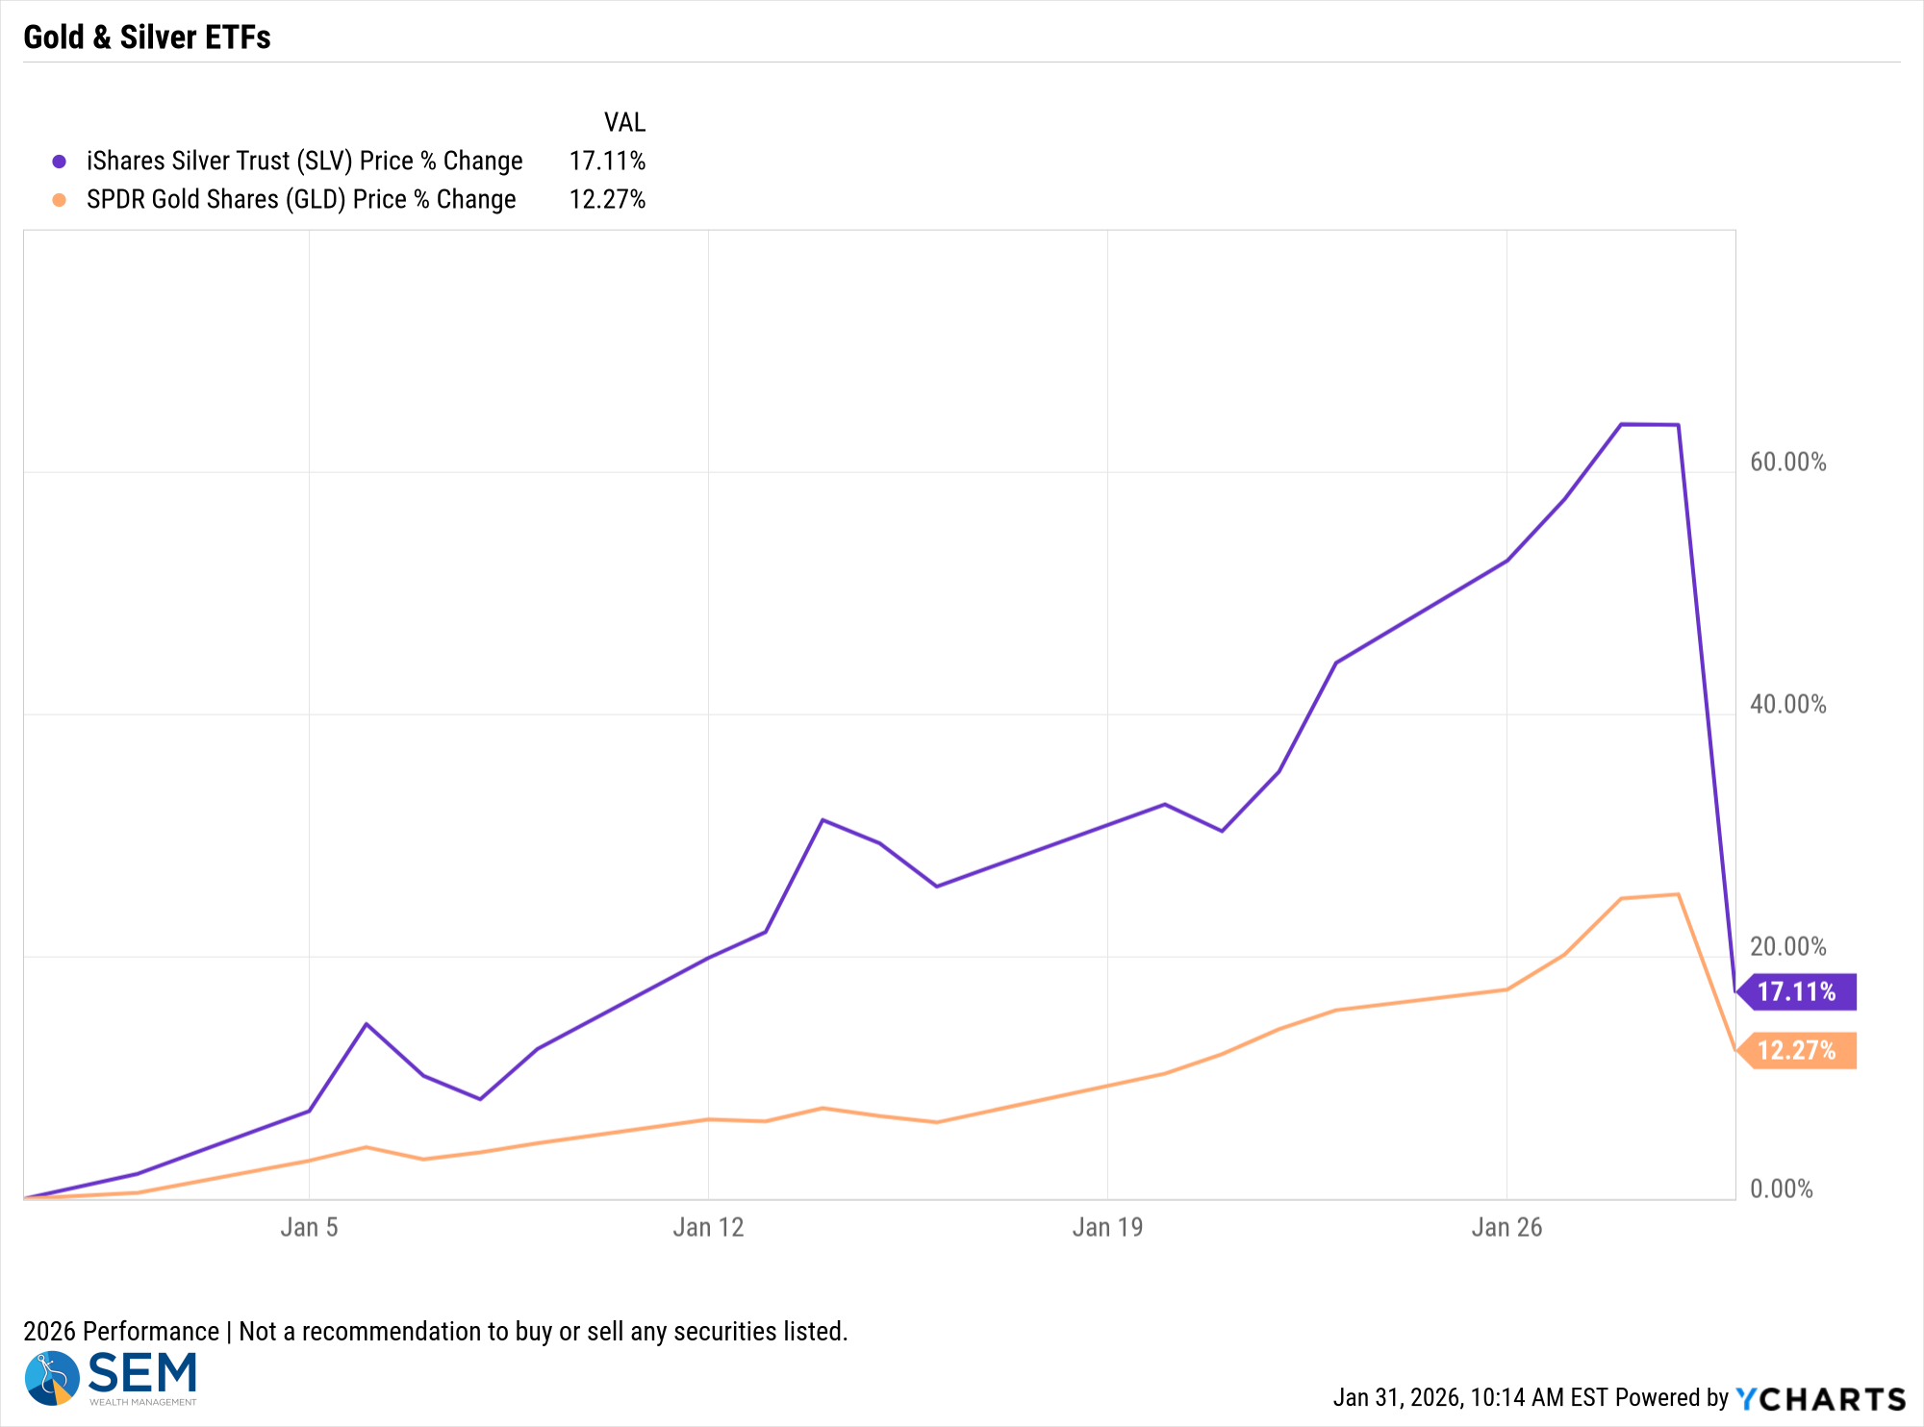
Task: Click the 2026 Performance disclaimer text
Action: (435, 1331)
